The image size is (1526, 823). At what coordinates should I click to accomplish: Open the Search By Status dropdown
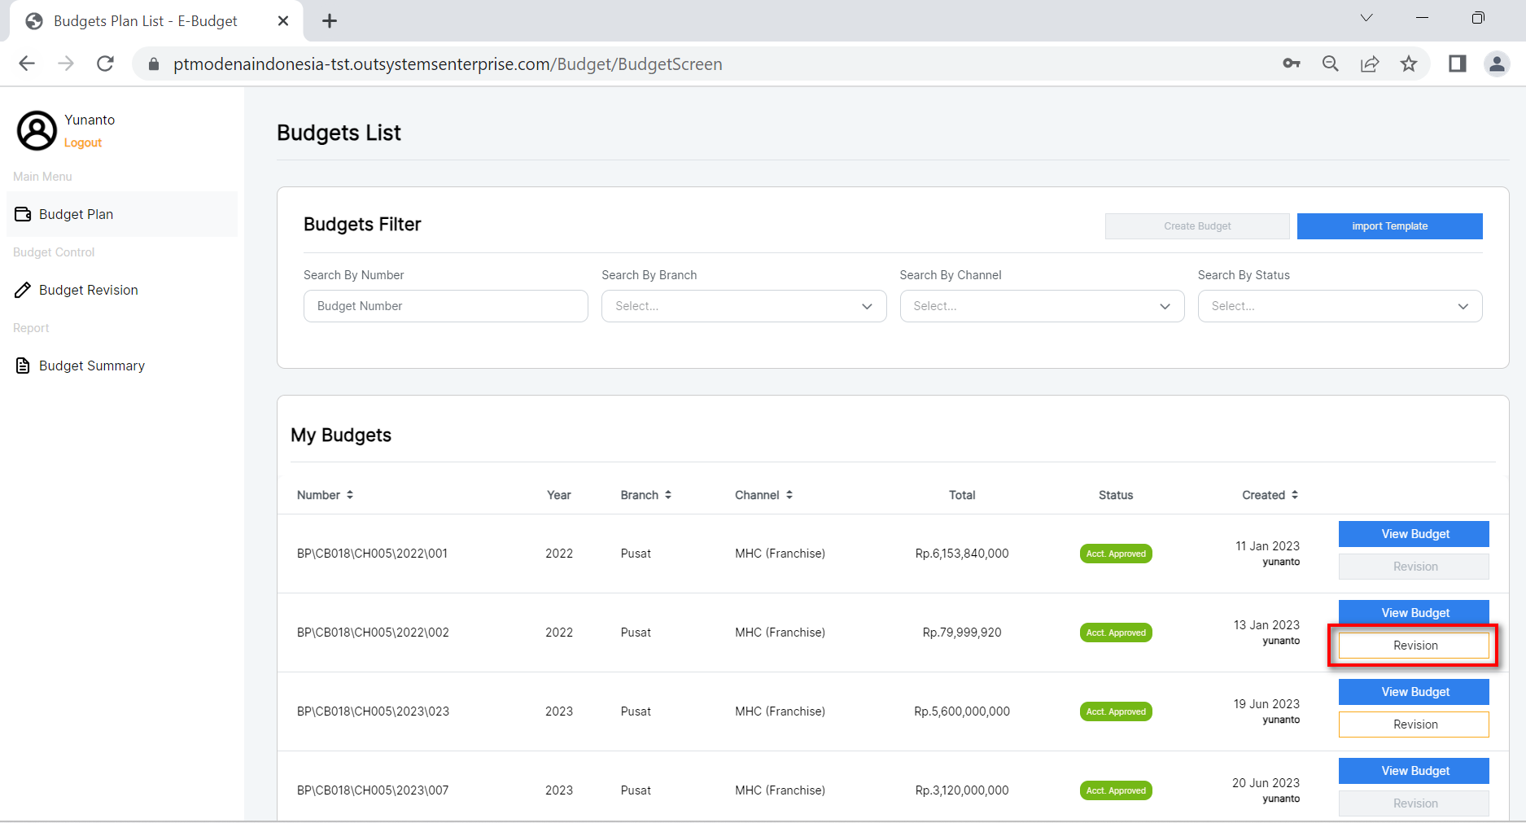(1339, 306)
